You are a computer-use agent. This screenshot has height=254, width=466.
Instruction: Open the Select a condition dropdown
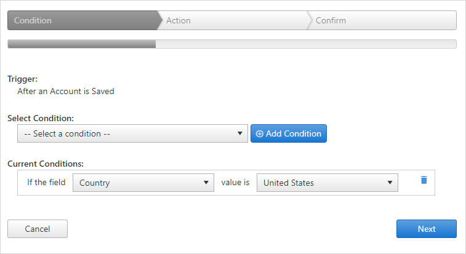[x=132, y=133]
